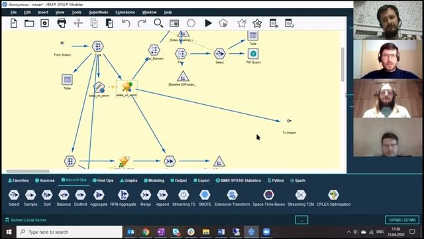Screen dimensions: 424x239
Task: Select the TM1 Export node
Action: point(253,54)
